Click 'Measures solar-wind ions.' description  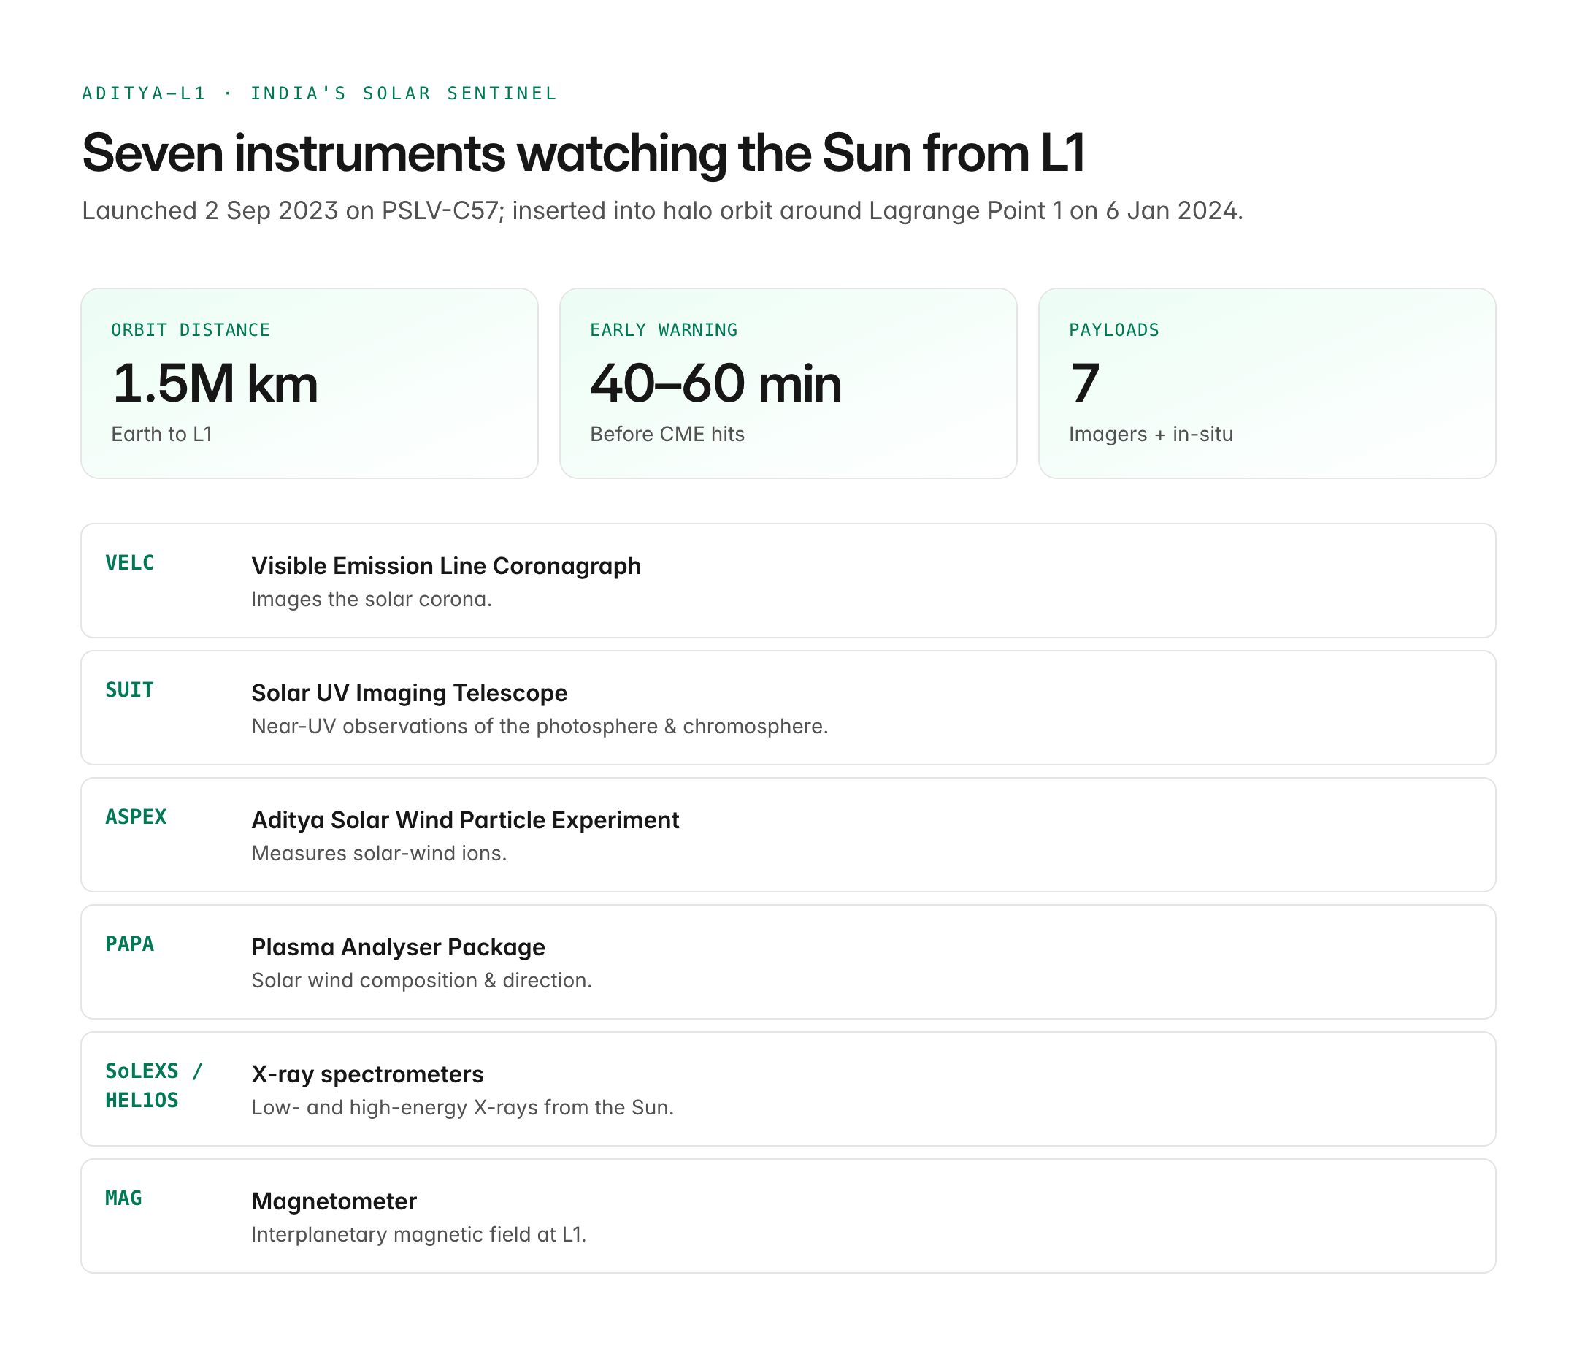coord(379,854)
